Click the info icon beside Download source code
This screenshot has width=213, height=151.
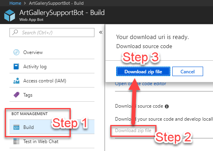tap(167, 106)
